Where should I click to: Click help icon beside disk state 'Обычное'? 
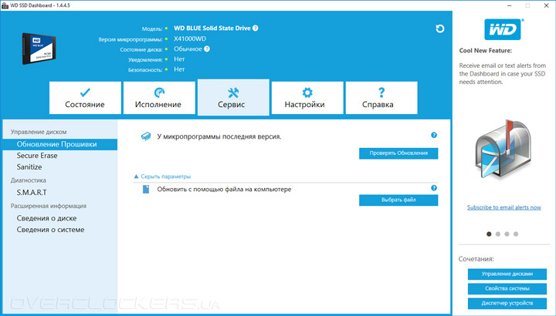coord(207,49)
